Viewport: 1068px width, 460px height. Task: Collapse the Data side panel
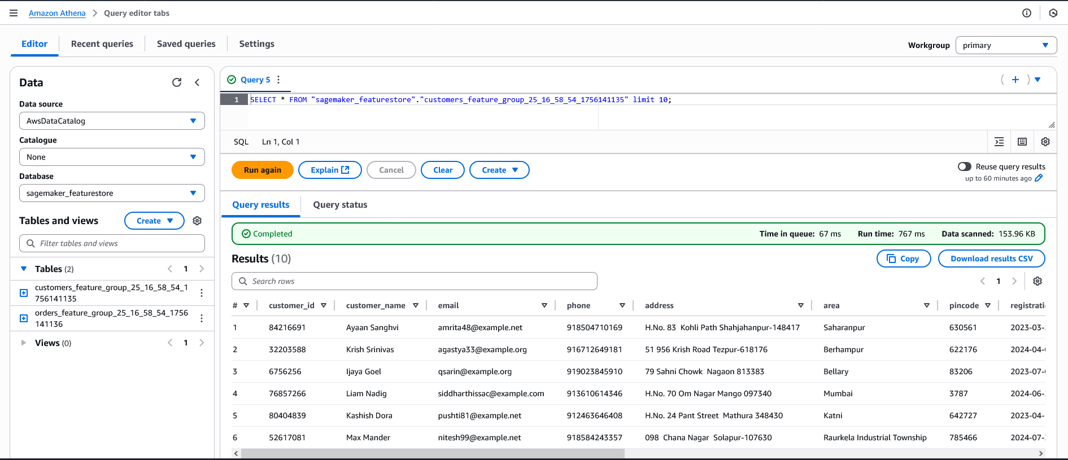[x=197, y=82]
